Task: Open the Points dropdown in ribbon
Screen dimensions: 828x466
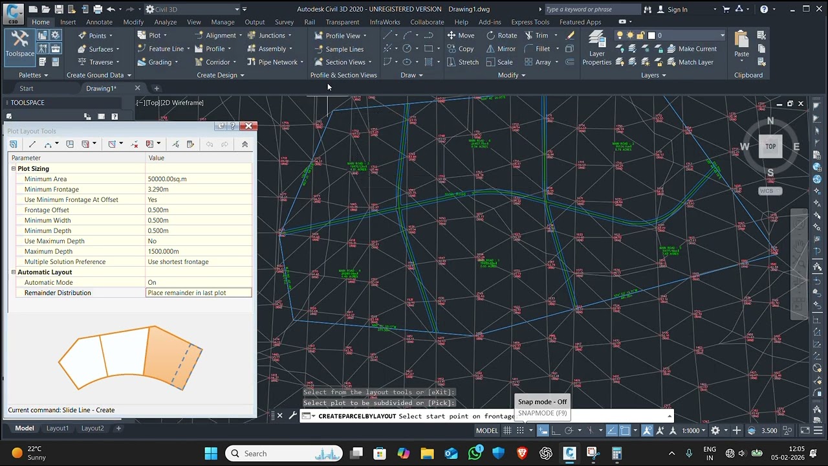Action: coord(95,36)
